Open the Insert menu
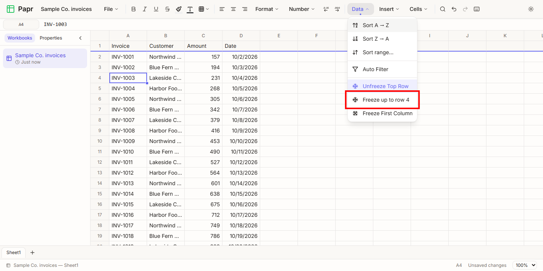 click(x=390, y=9)
